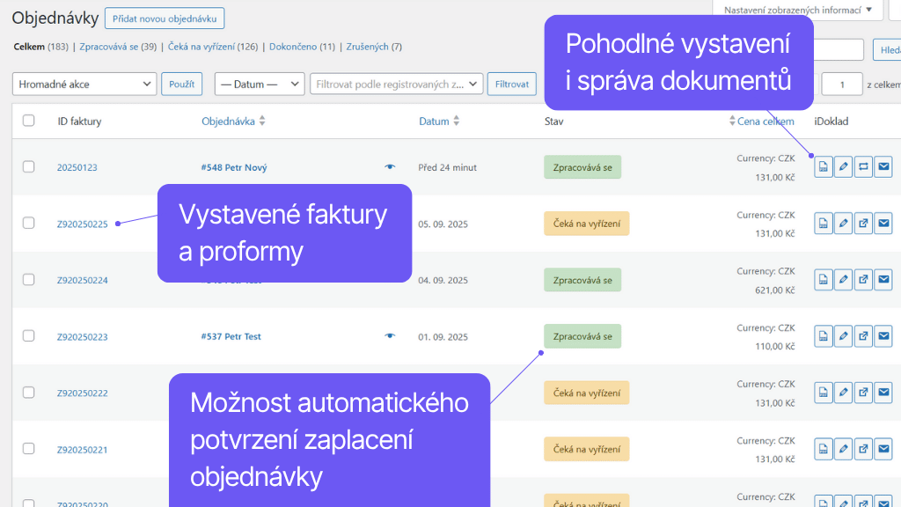Click the page number input field
This screenshot has width=901, height=507.
pos(842,84)
